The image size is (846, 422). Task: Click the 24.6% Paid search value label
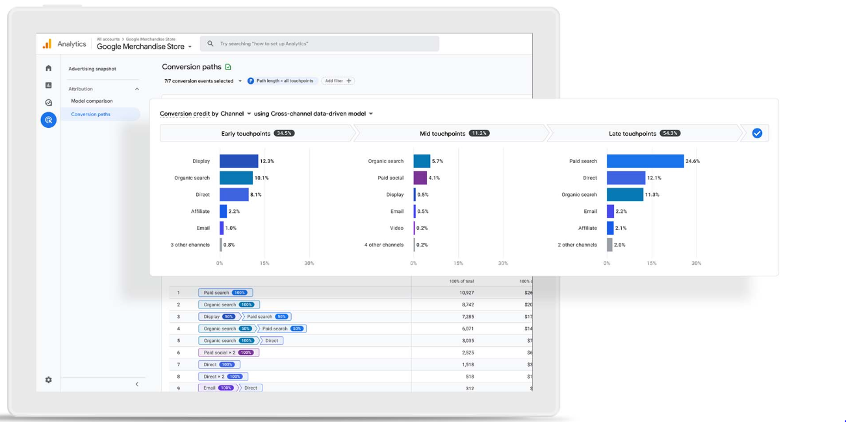pos(693,161)
